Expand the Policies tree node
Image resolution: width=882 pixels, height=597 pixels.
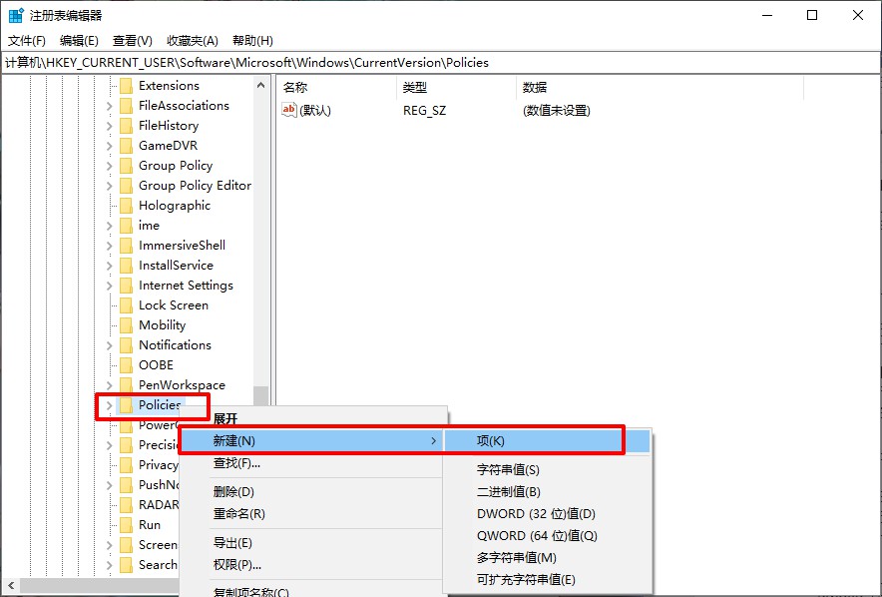109,405
